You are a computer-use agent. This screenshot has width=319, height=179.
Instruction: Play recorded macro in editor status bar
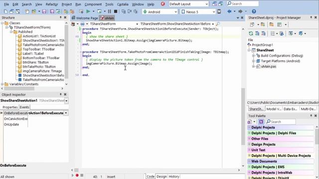click(x=73, y=175)
